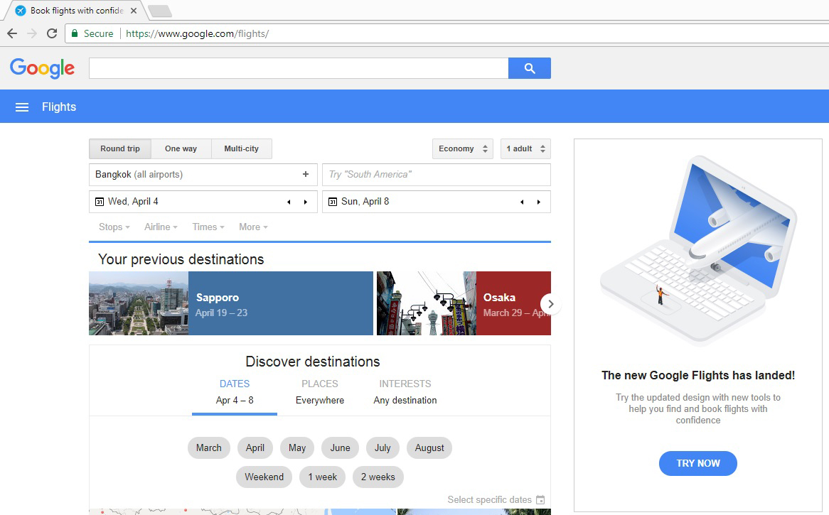Switch to the PLACES tab
This screenshot has width=829, height=515.
pos(320,392)
